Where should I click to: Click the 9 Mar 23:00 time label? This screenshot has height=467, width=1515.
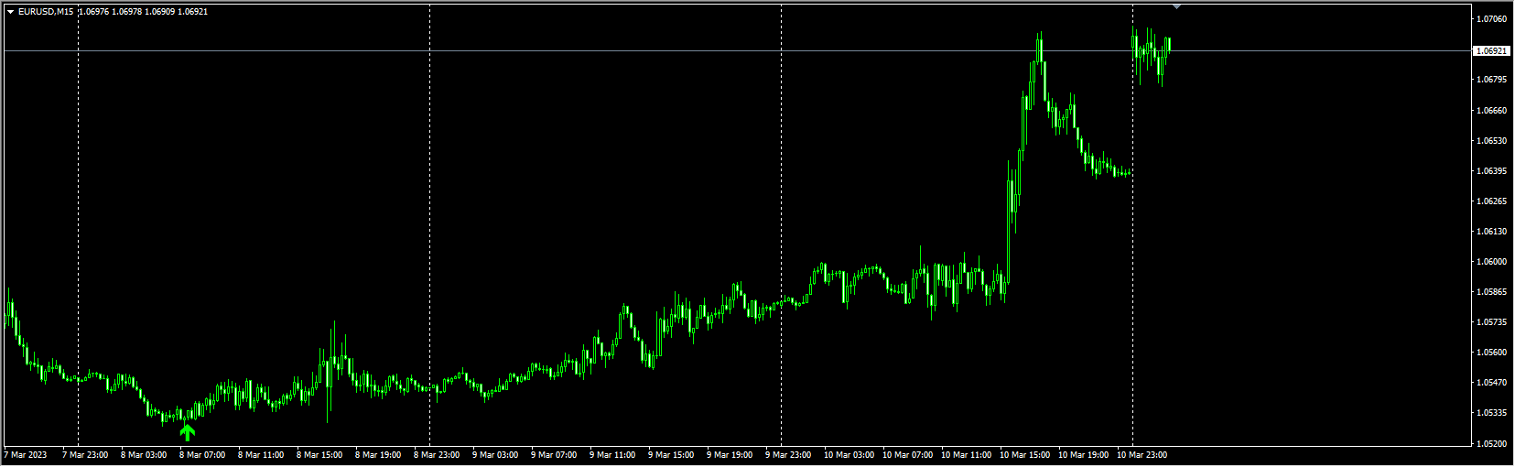click(788, 455)
